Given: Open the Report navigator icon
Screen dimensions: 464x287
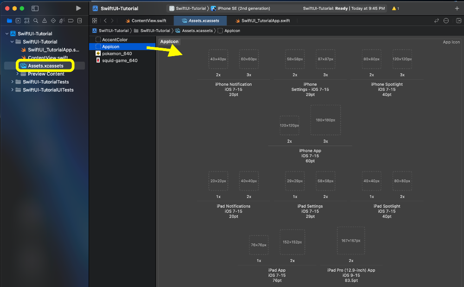Looking at the screenshot, I should tap(79, 21).
